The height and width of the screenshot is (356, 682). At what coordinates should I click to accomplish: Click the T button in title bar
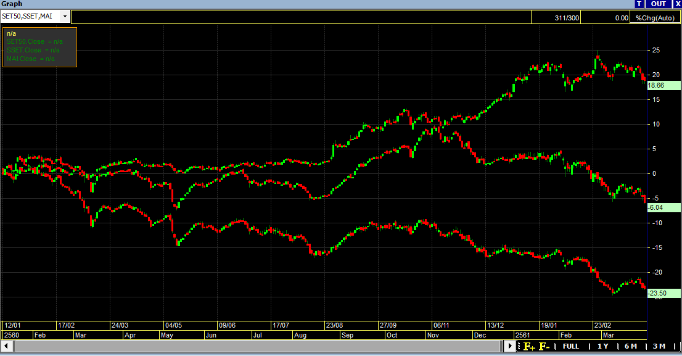pyautogui.click(x=639, y=4)
